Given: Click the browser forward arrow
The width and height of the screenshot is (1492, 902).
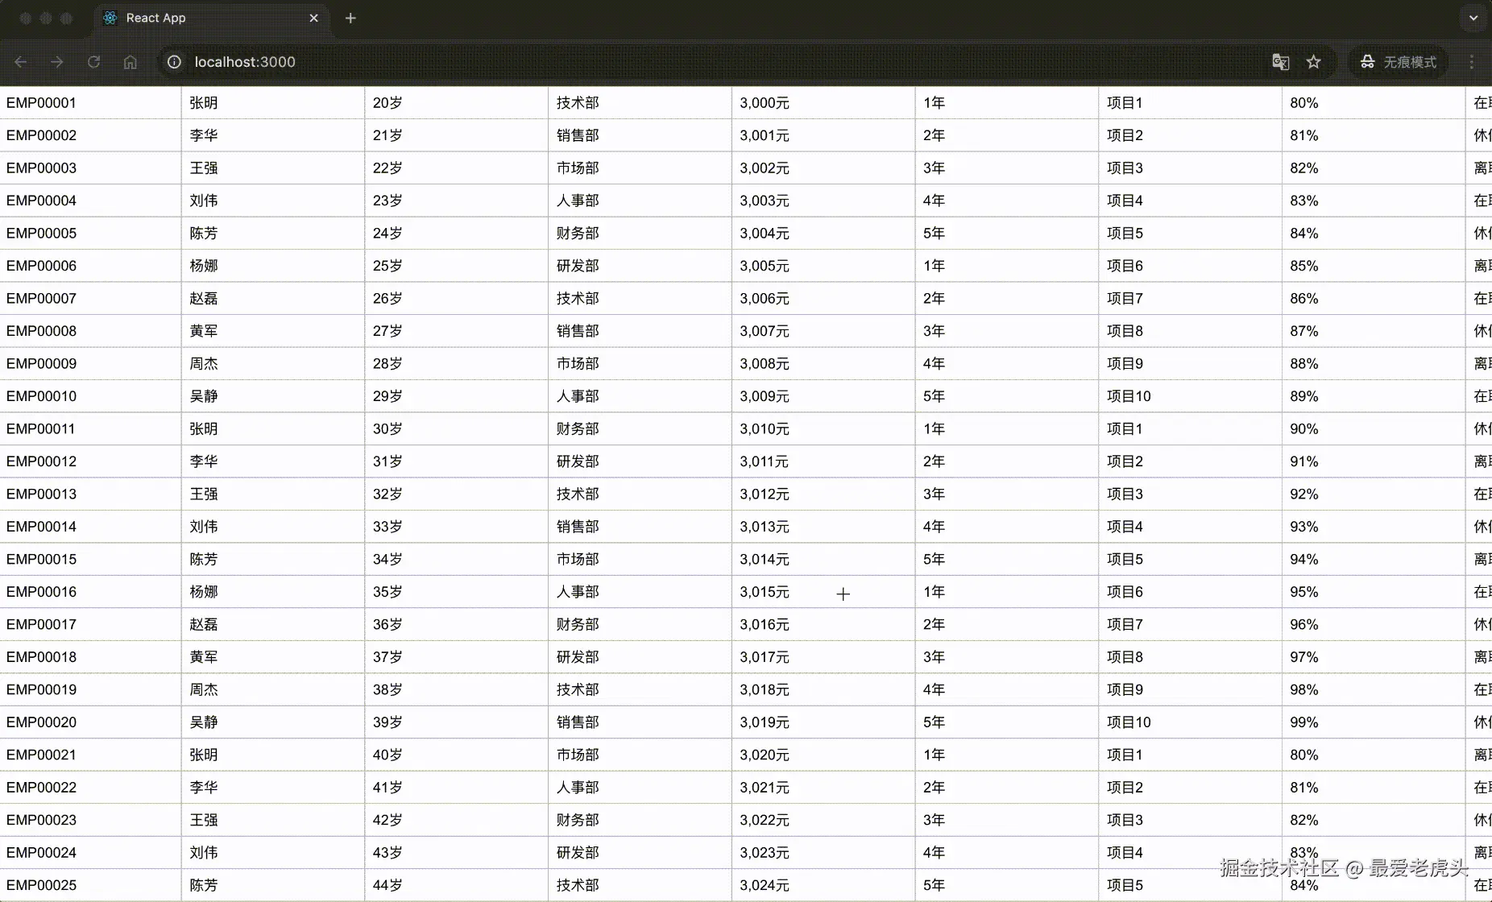Looking at the screenshot, I should (57, 62).
